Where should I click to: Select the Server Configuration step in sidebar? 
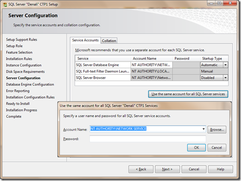[x=23, y=78]
